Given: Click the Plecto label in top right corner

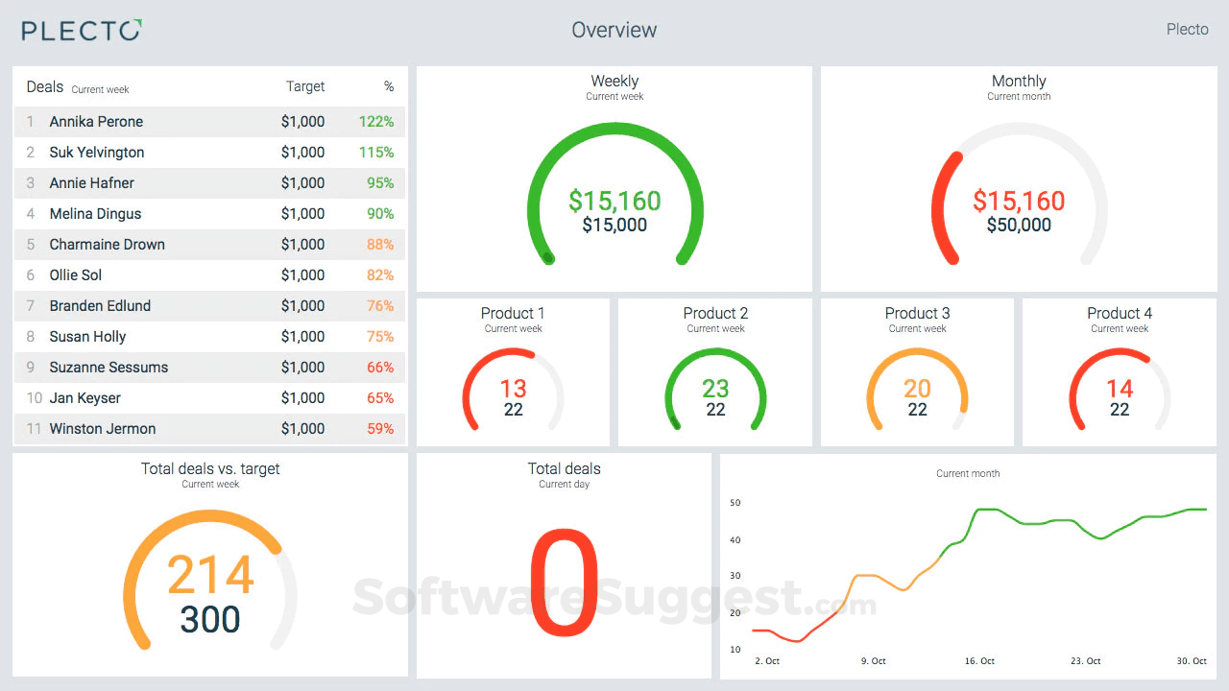Looking at the screenshot, I should click(x=1188, y=29).
